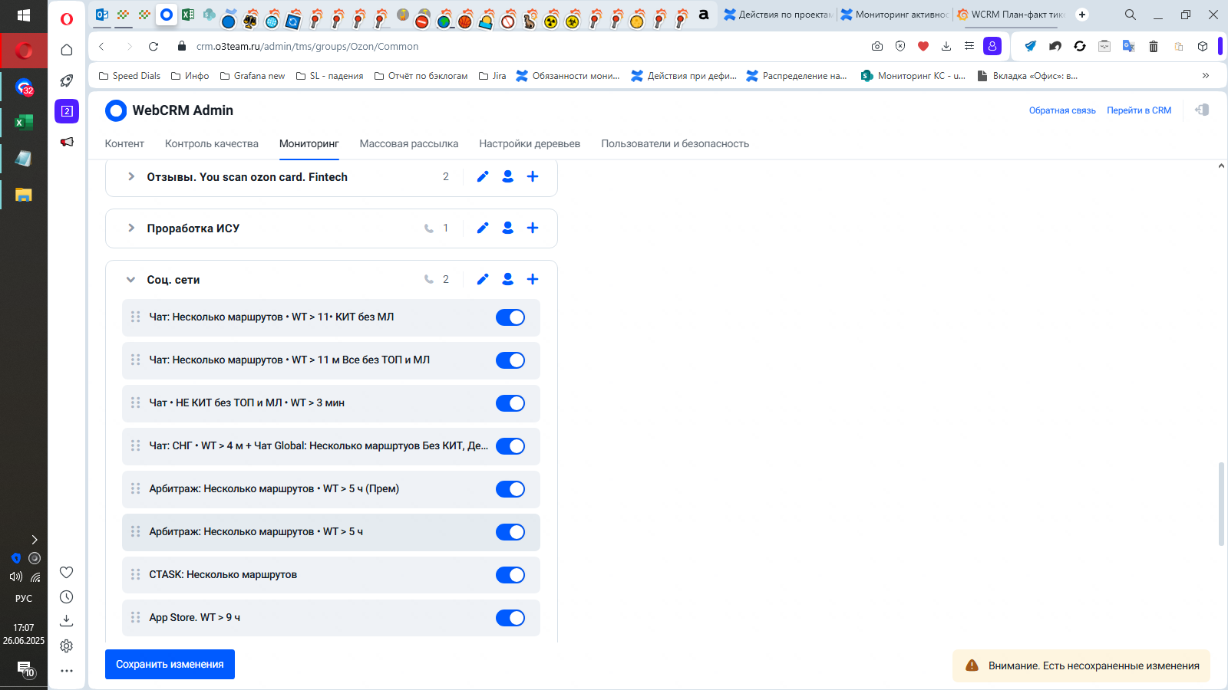Viewport: 1228px width, 690px height.
Task: Open Excel from Windows taskbar
Action: 24,122
